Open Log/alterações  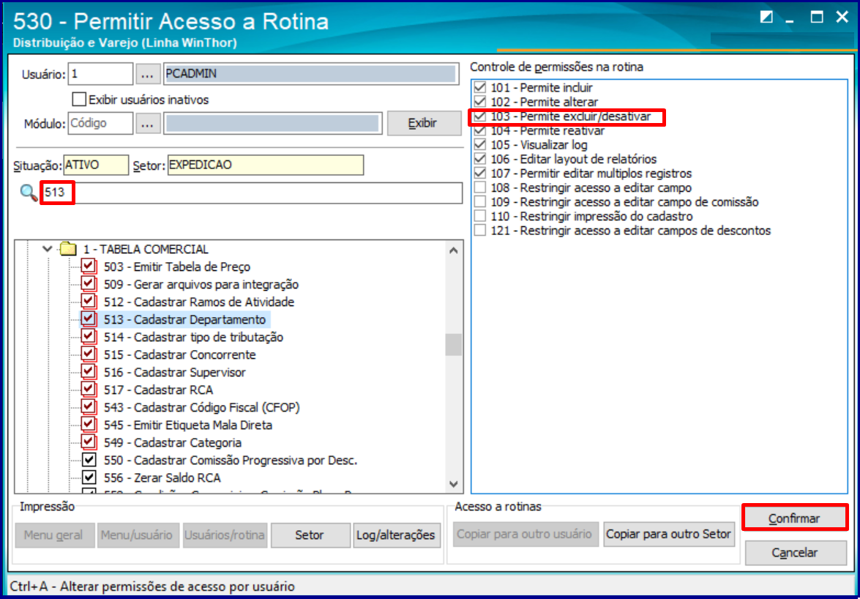pos(397,535)
